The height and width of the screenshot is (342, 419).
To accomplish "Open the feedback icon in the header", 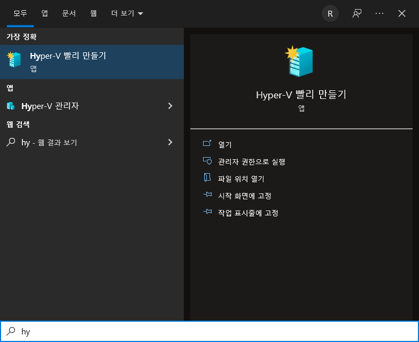I will coord(357,13).
